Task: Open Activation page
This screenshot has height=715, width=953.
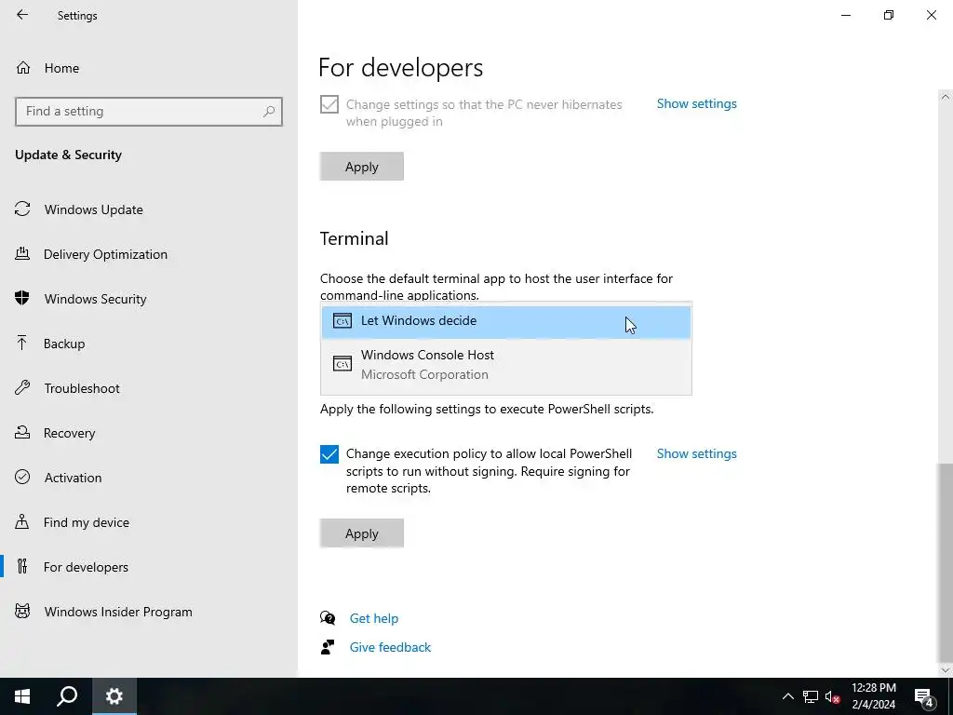Action: (73, 478)
